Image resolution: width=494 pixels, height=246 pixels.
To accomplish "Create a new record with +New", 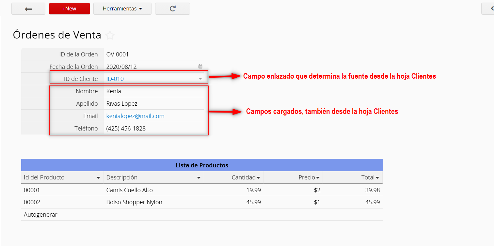I will (69, 9).
